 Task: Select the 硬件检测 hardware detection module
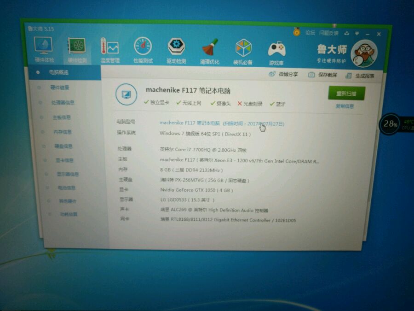77,50
